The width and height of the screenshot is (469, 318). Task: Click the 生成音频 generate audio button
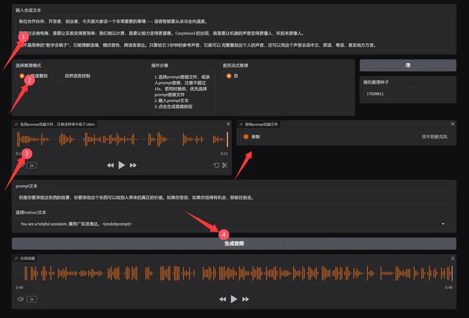[234, 243]
